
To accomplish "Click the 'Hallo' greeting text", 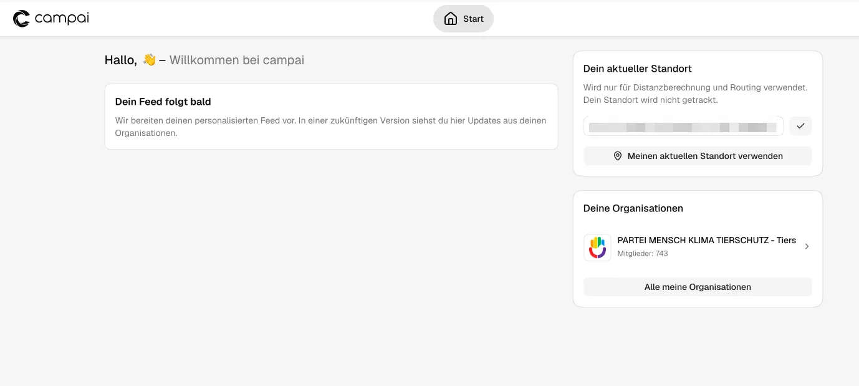I will tap(120, 60).
